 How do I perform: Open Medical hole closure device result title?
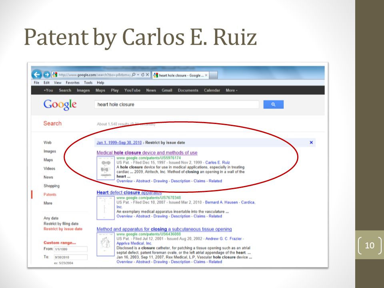point(147,152)
